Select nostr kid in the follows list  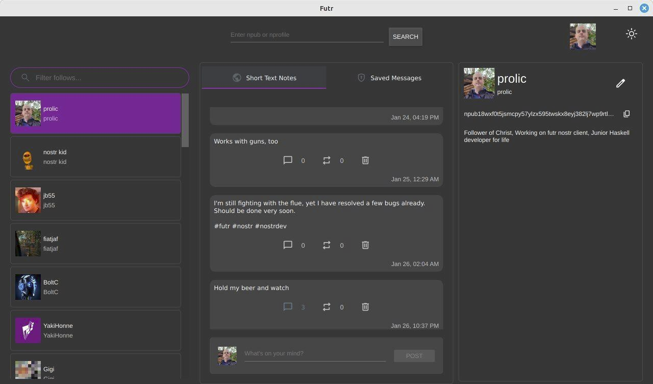click(95, 157)
